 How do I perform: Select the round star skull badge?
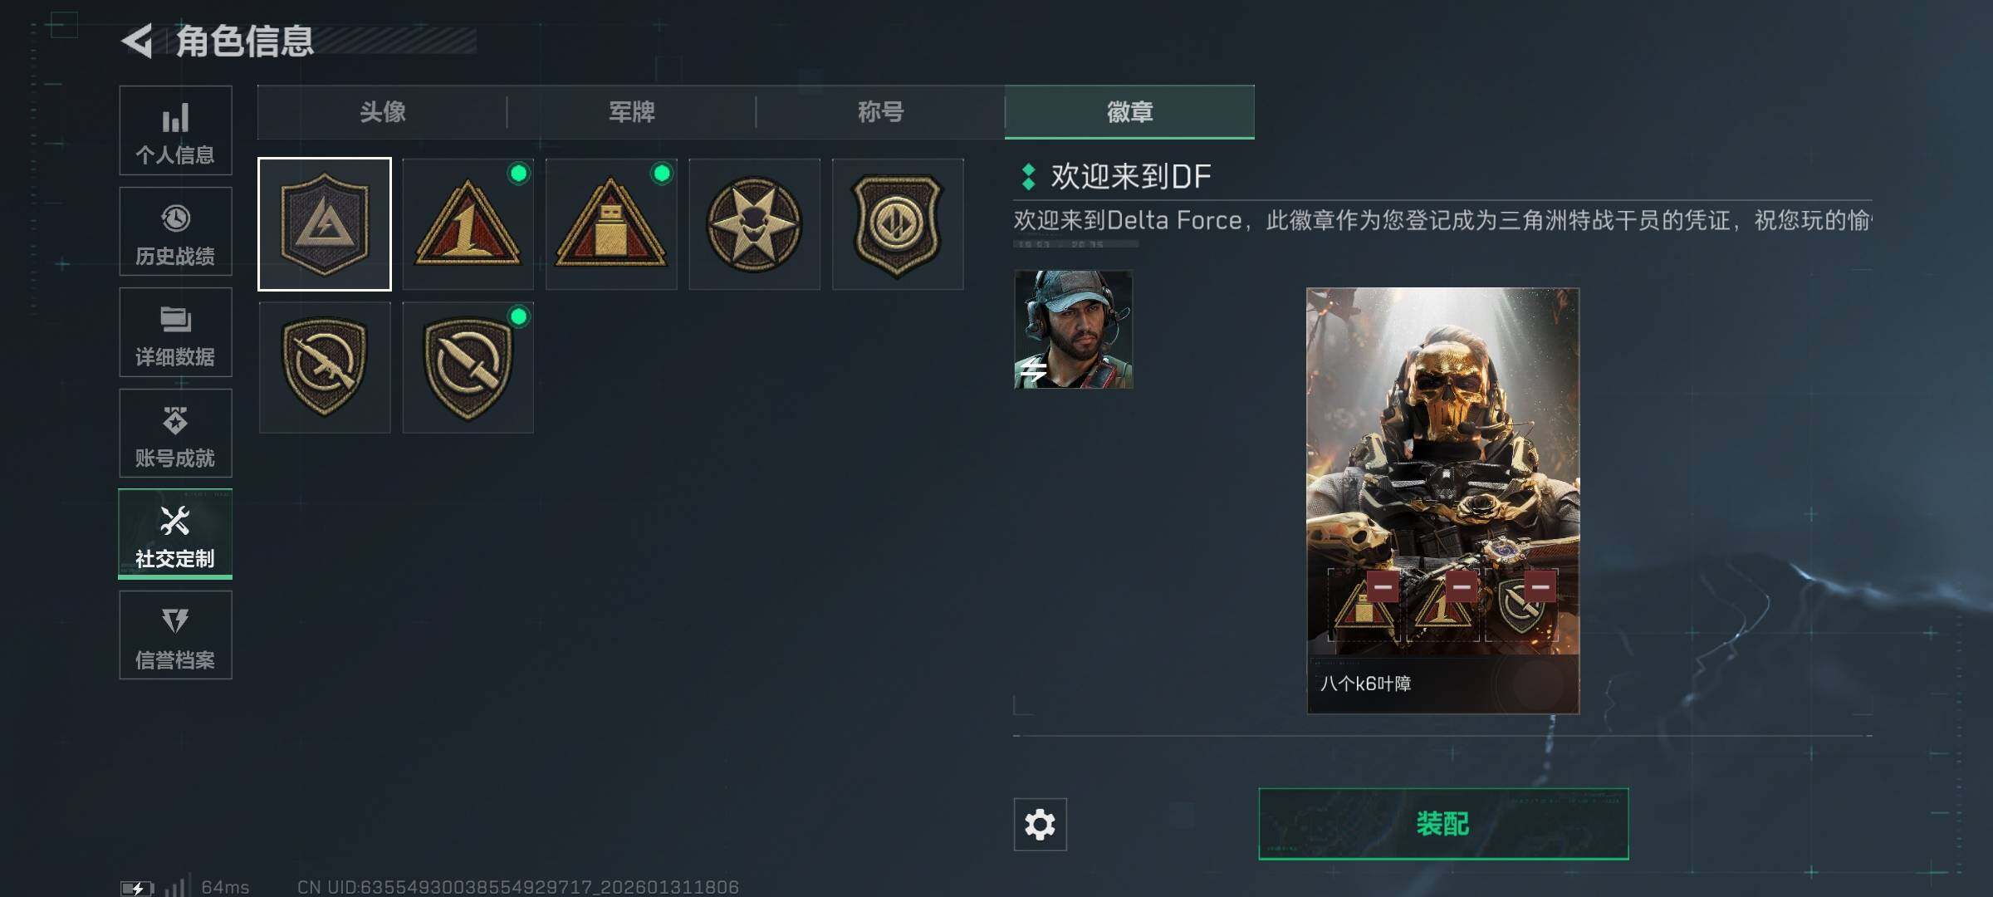click(754, 224)
